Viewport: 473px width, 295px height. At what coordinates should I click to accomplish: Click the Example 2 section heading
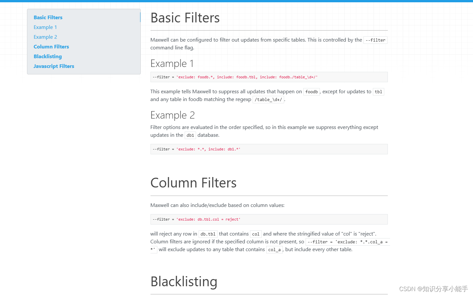pyautogui.click(x=173, y=115)
